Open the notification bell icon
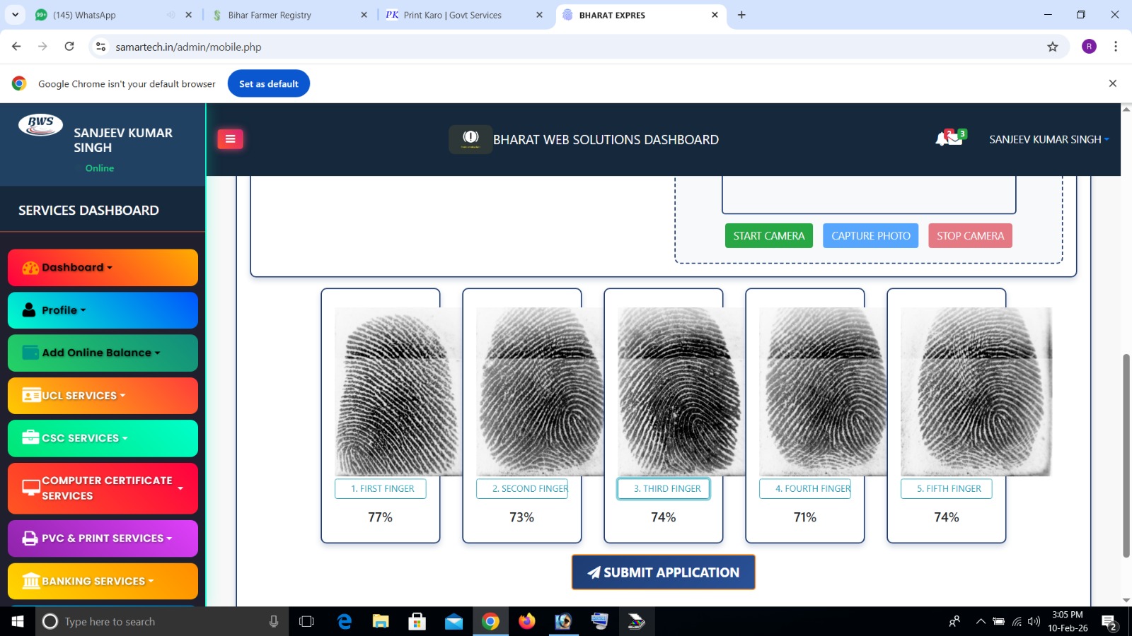Viewport: 1132px width, 636px height. (x=942, y=139)
